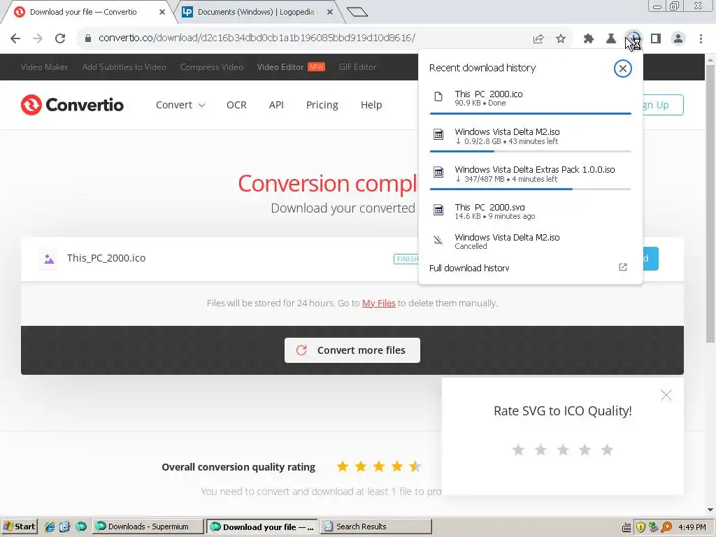716x537 pixels.
Task: Click the browser back arrow
Action: (x=15, y=38)
